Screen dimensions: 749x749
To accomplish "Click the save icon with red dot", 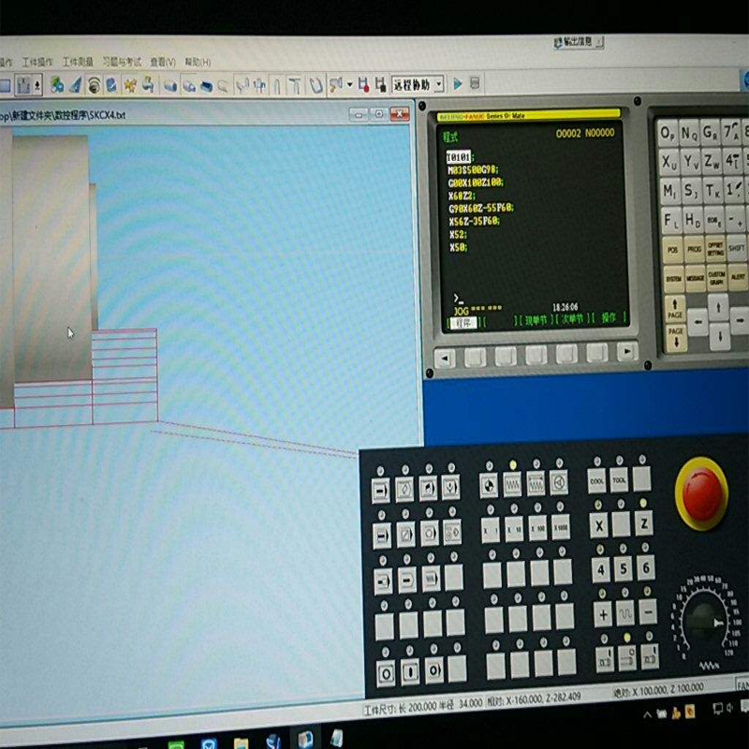I will pyautogui.click(x=363, y=84).
